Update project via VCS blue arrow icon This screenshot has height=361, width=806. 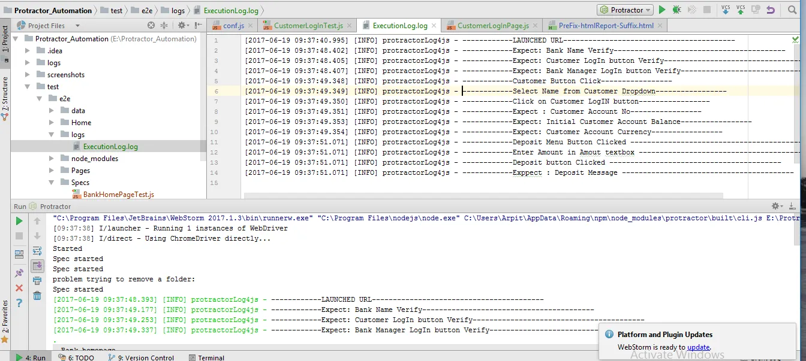(726, 10)
